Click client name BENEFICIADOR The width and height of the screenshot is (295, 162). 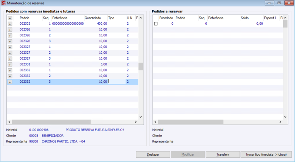tap(52, 136)
